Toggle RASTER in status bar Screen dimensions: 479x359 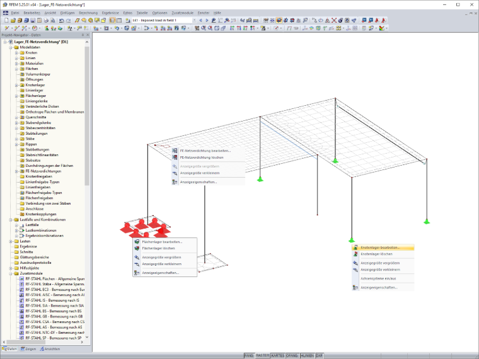click(262, 356)
